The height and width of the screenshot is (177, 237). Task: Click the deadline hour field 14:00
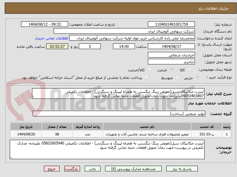124,46
